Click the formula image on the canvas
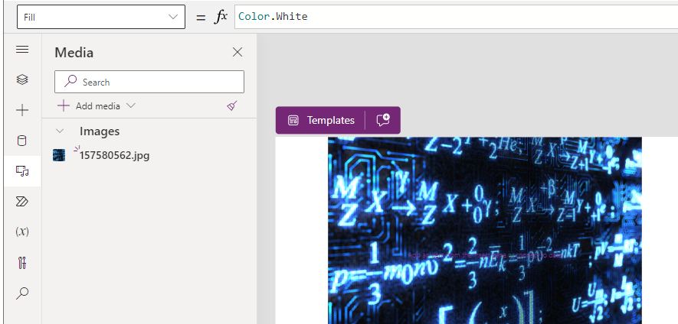 click(485, 230)
